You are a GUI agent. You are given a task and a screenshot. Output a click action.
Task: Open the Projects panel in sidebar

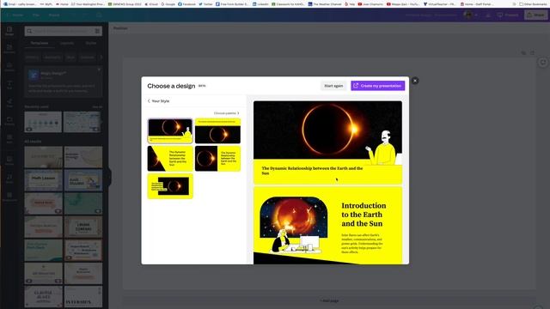pos(9,121)
